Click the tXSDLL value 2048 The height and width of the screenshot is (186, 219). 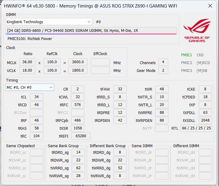tap(205, 120)
